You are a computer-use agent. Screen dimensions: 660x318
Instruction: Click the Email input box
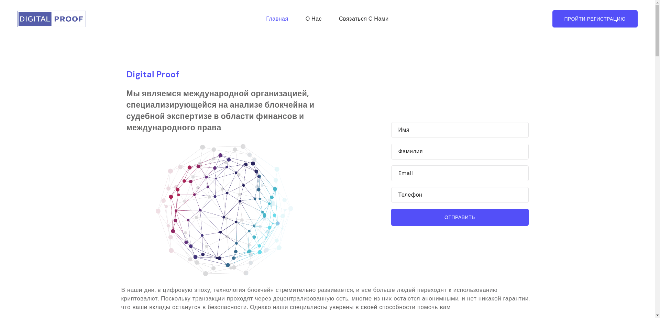(x=460, y=173)
